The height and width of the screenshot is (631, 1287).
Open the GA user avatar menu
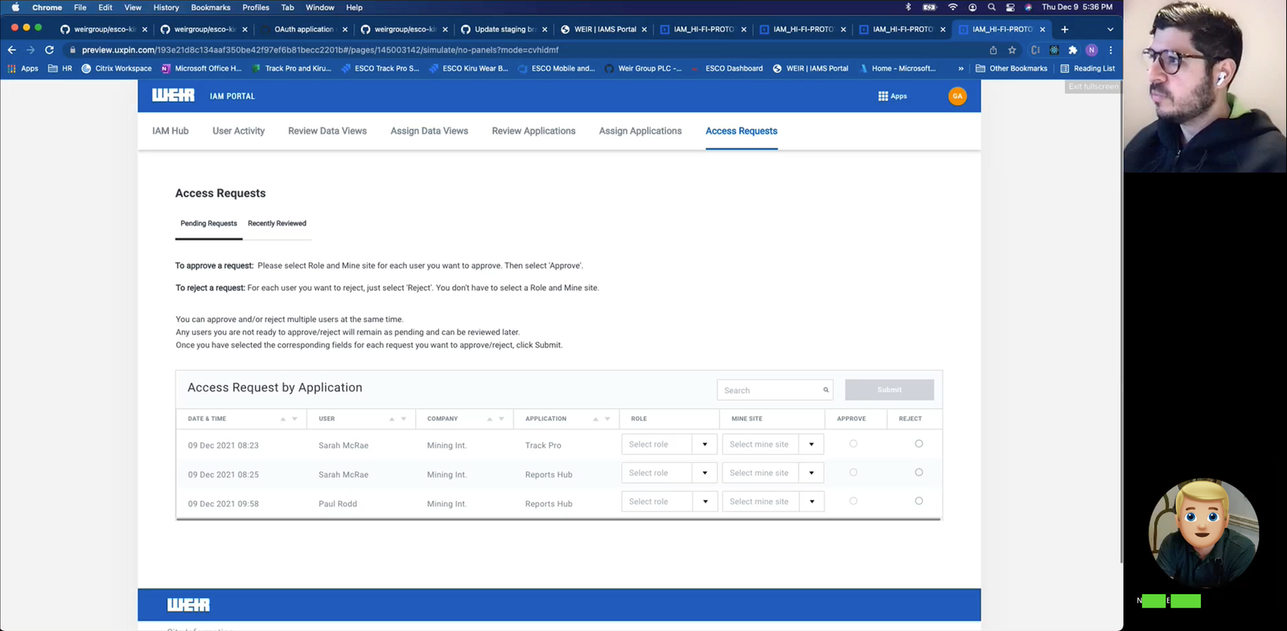click(957, 96)
